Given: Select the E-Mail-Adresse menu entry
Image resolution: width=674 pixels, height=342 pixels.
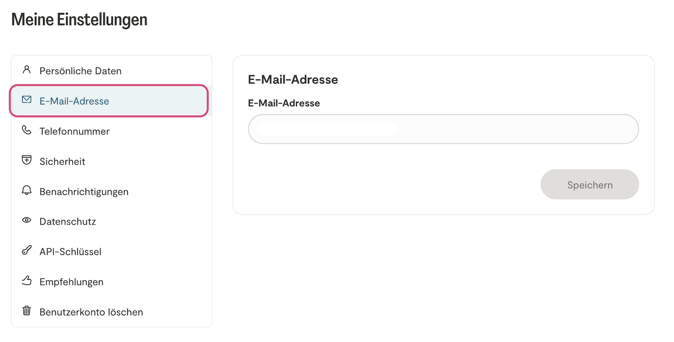Looking at the screenshot, I should point(74,101).
